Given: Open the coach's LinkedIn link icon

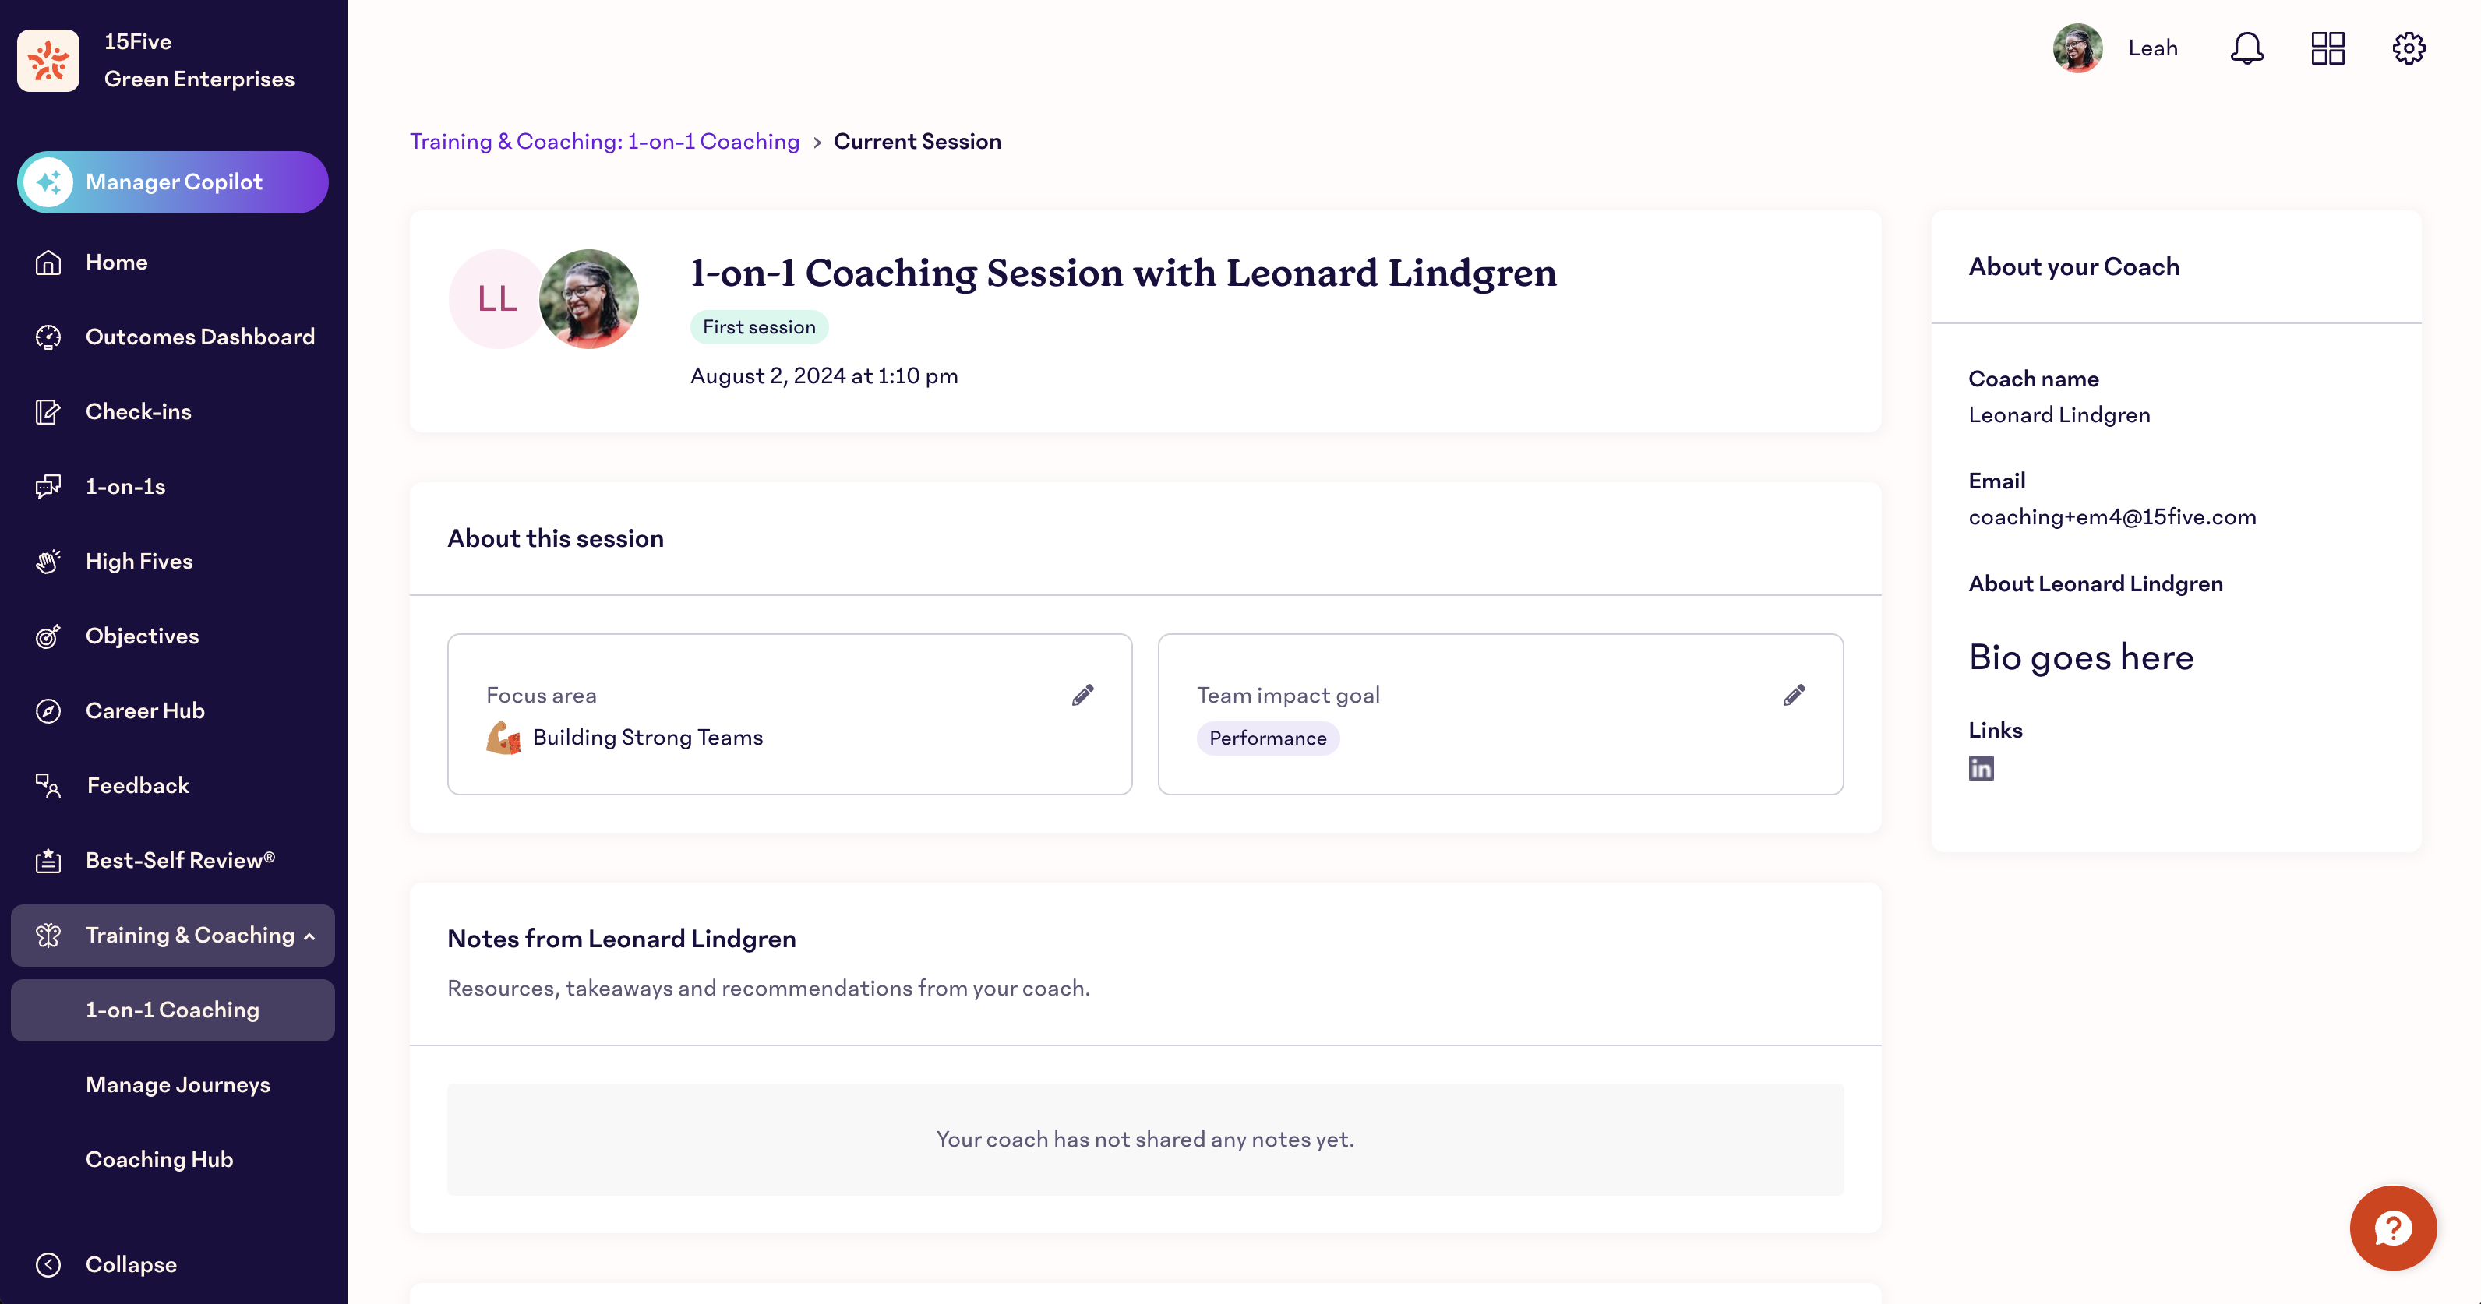Looking at the screenshot, I should pos(1982,769).
